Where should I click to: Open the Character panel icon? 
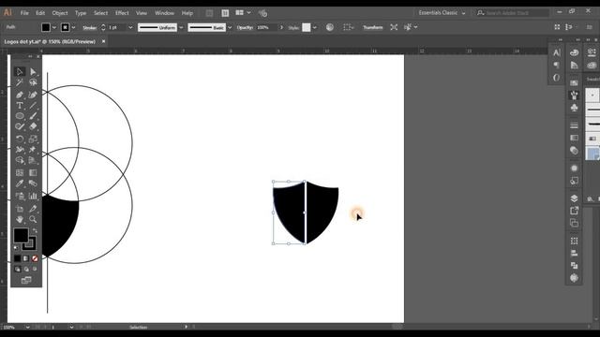pyautogui.click(x=556, y=52)
